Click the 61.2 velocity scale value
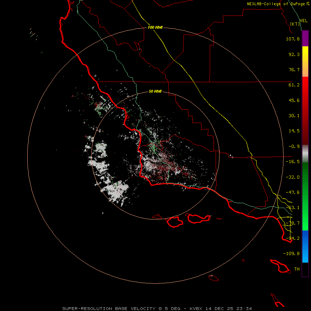 [294, 85]
